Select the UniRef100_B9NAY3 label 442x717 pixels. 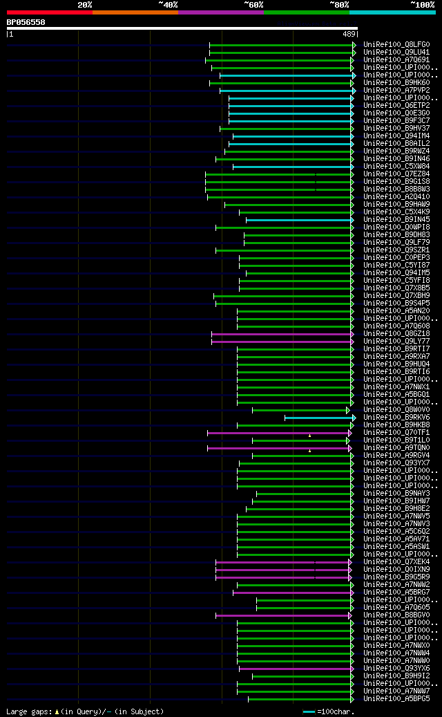(396, 493)
